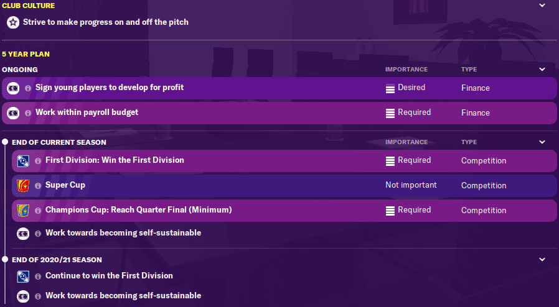
Task: Click info icon next to Work within payroll budget
Action: coord(28,113)
